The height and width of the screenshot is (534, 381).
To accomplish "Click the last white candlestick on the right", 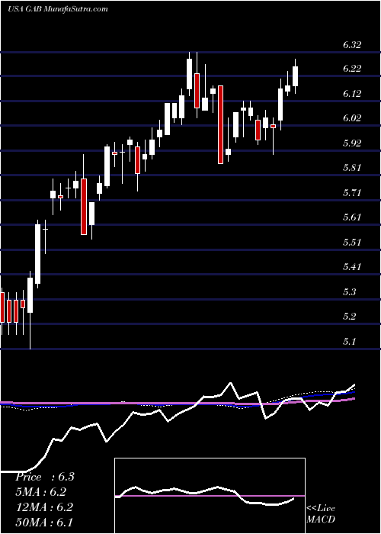I will click(296, 76).
